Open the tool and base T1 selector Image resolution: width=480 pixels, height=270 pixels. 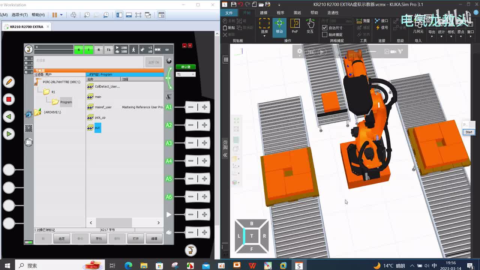point(147,49)
